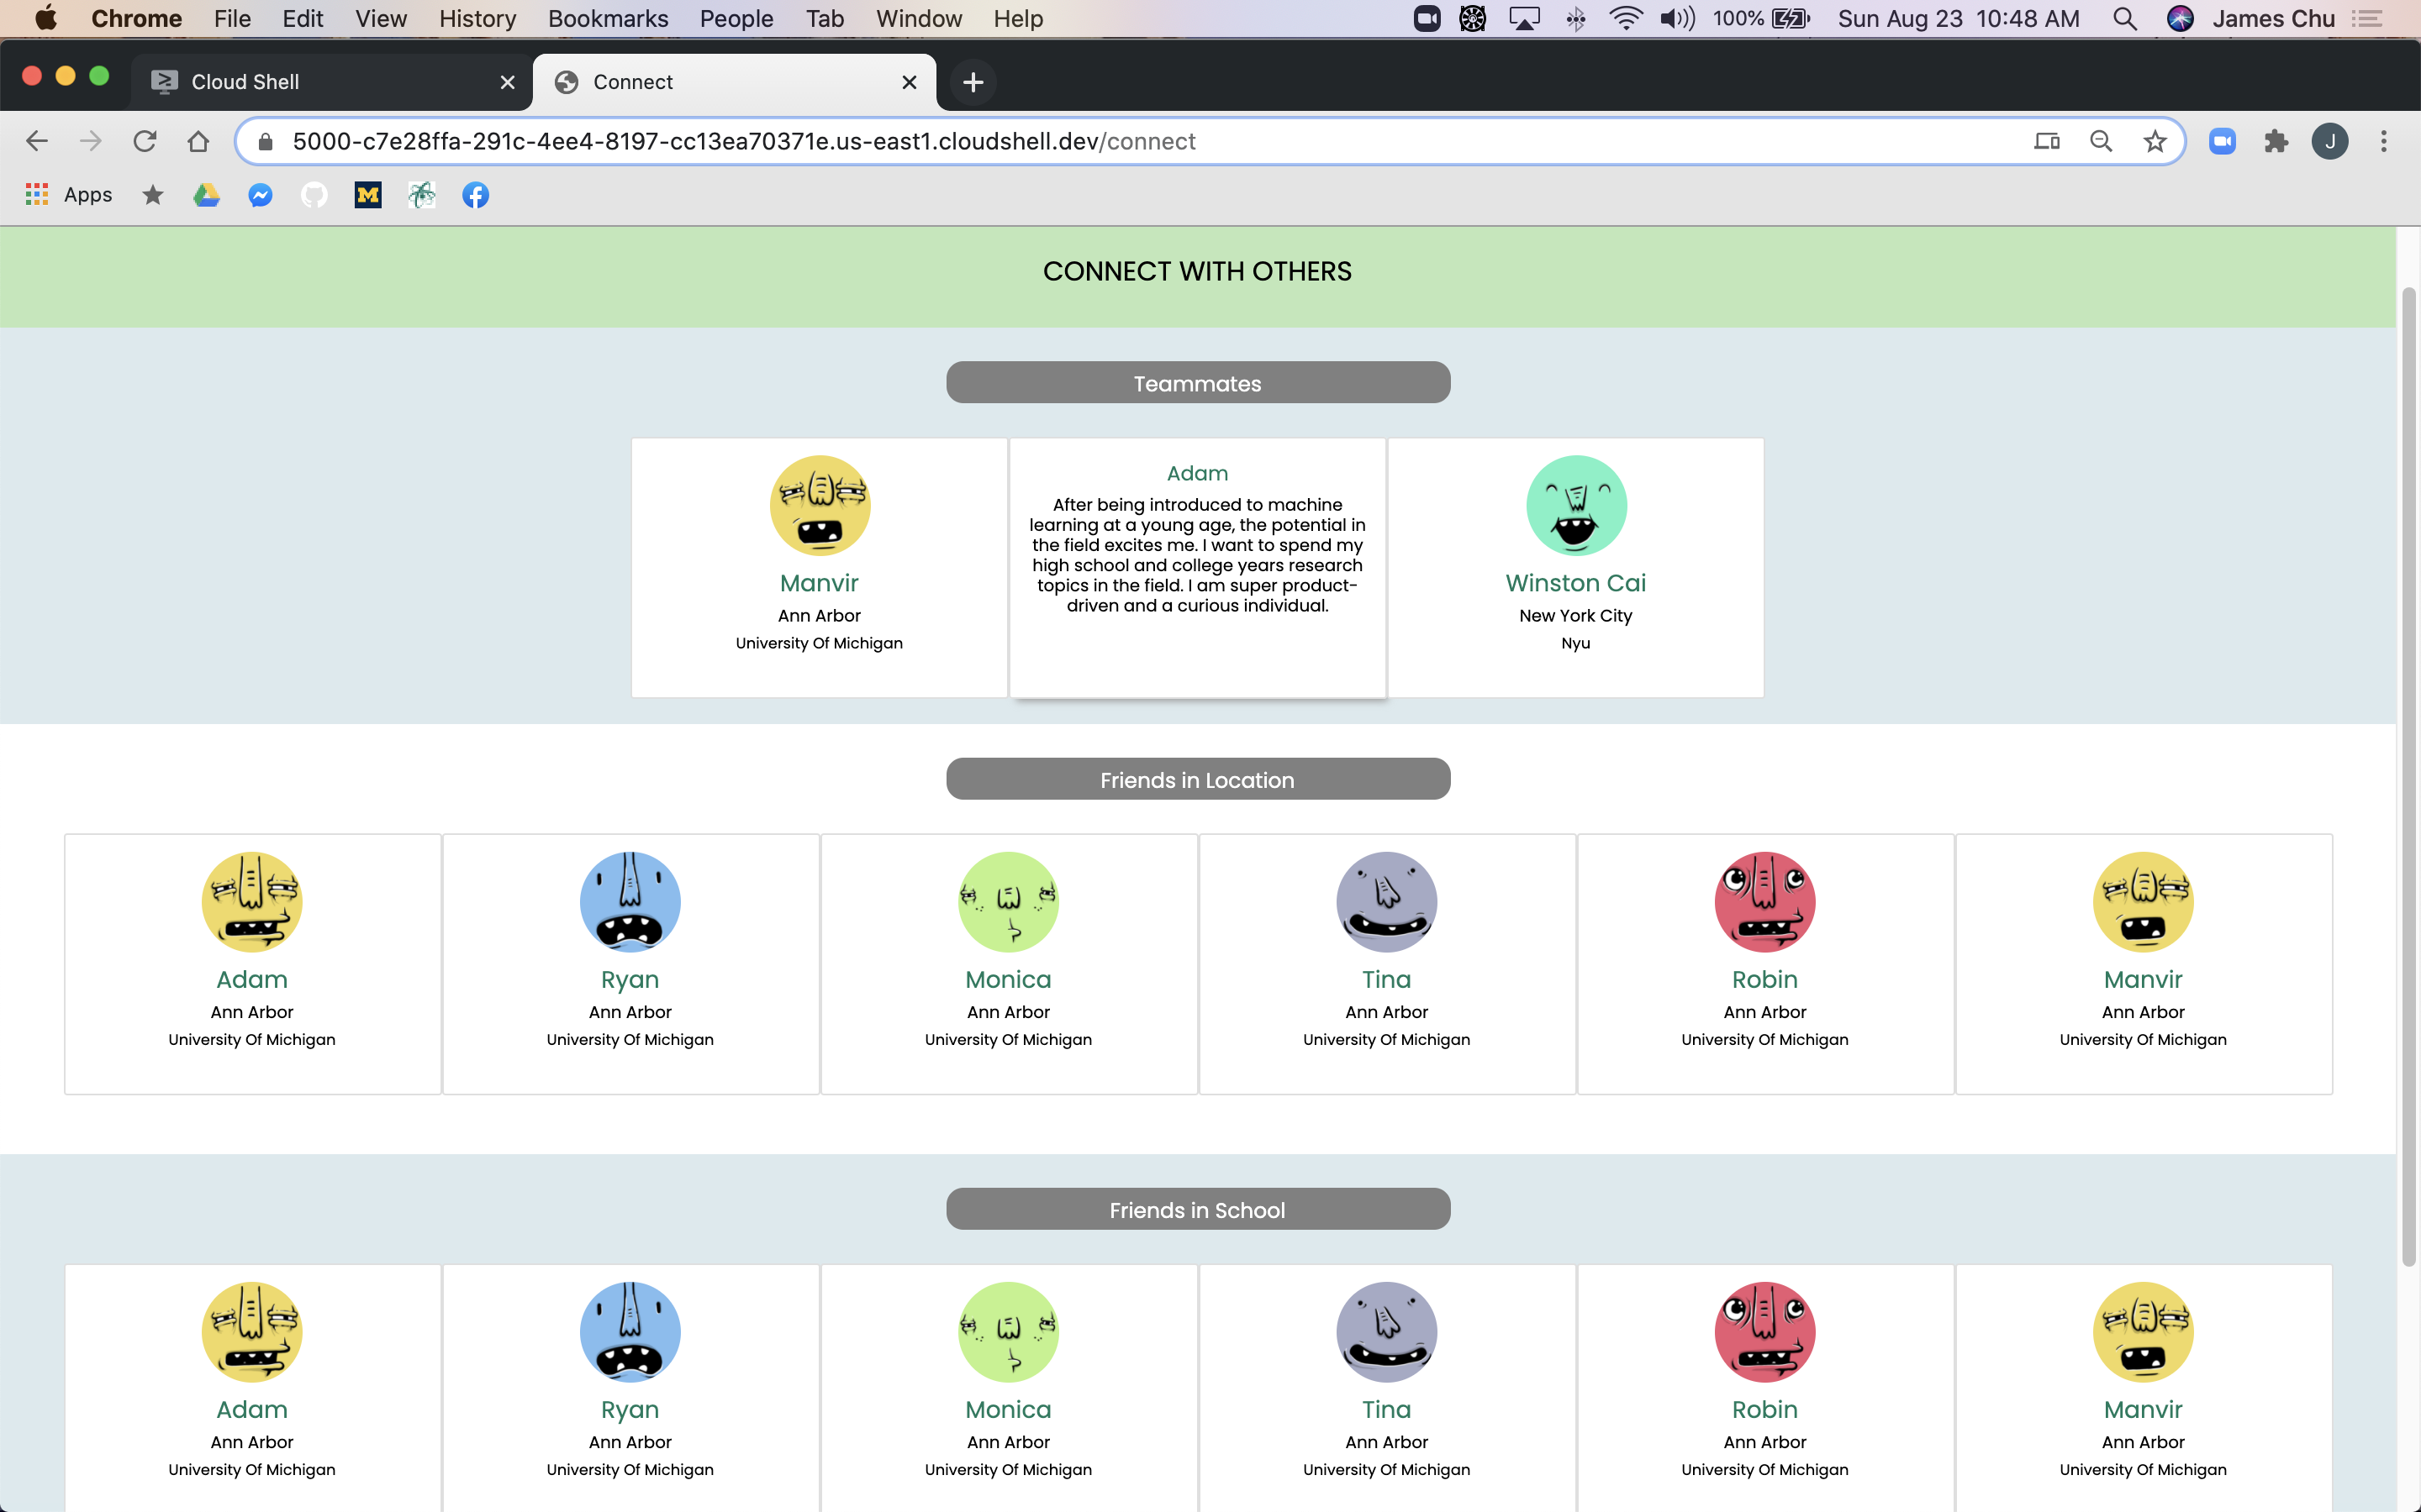This screenshot has width=2421, height=1512.
Task: Click the Google Drive bookmark icon
Action: click(206, 195)
